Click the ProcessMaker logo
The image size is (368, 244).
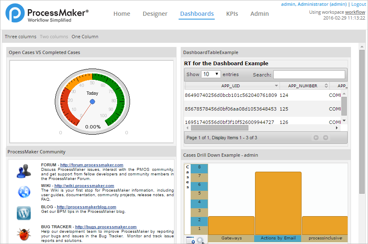coord(47,14)
